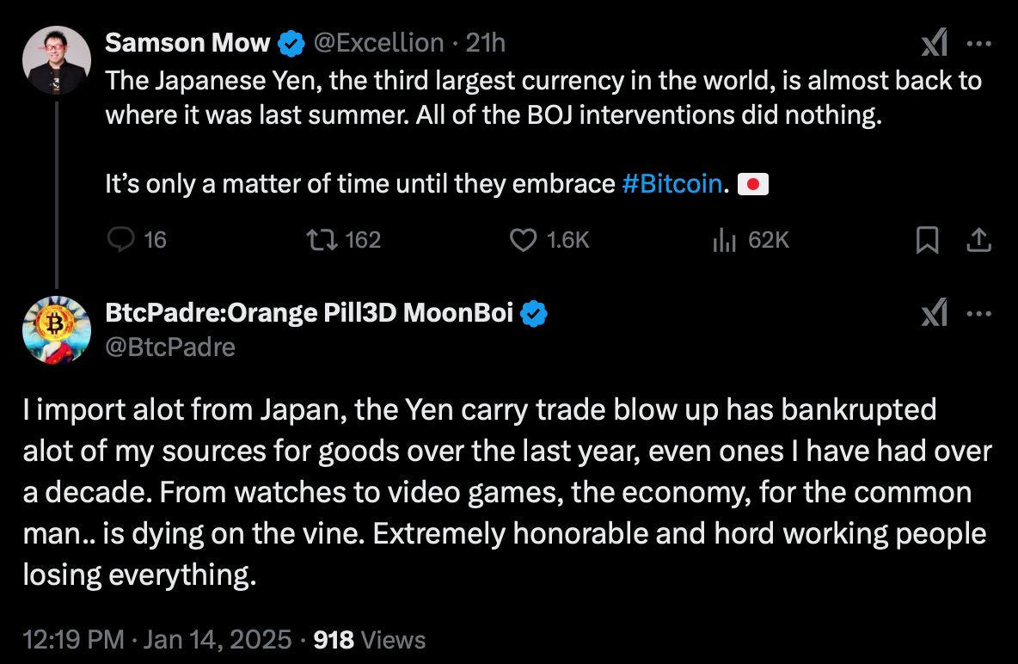Like Samson Mow's tweet with the heart icon
The image size is (1018, 664).
tap(523, 240)
